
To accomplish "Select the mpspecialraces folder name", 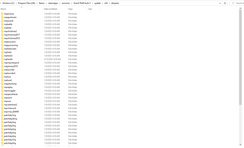I will point(11,94).
